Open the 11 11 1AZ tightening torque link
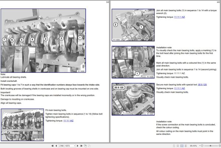This screenshot has height=148, width=221. (x=69, y=121)
